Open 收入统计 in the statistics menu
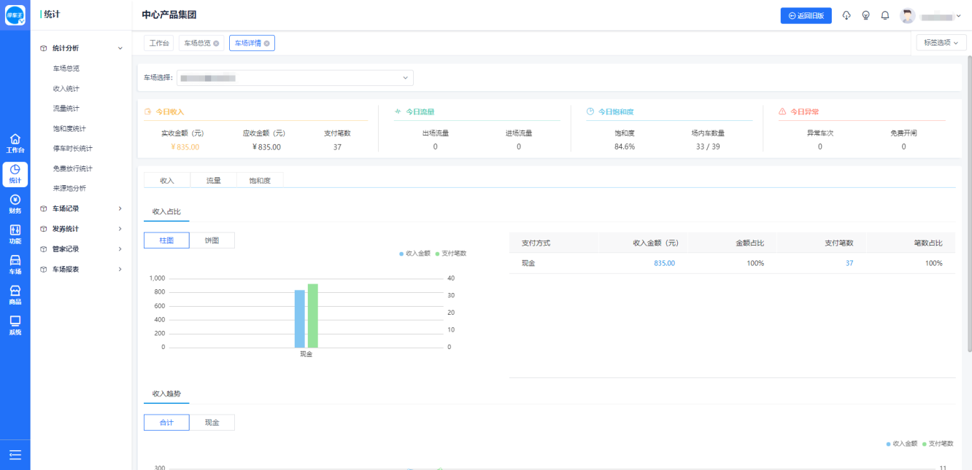This screenshot has width=972, height=470. (x=66, y=88)
